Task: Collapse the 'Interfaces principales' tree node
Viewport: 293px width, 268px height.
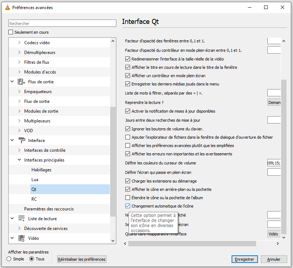Action: pyautogui.click(x=20, y=160)
